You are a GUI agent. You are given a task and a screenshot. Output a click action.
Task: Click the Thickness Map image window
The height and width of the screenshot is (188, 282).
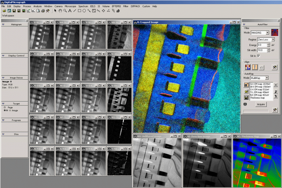tap(257, 163)
